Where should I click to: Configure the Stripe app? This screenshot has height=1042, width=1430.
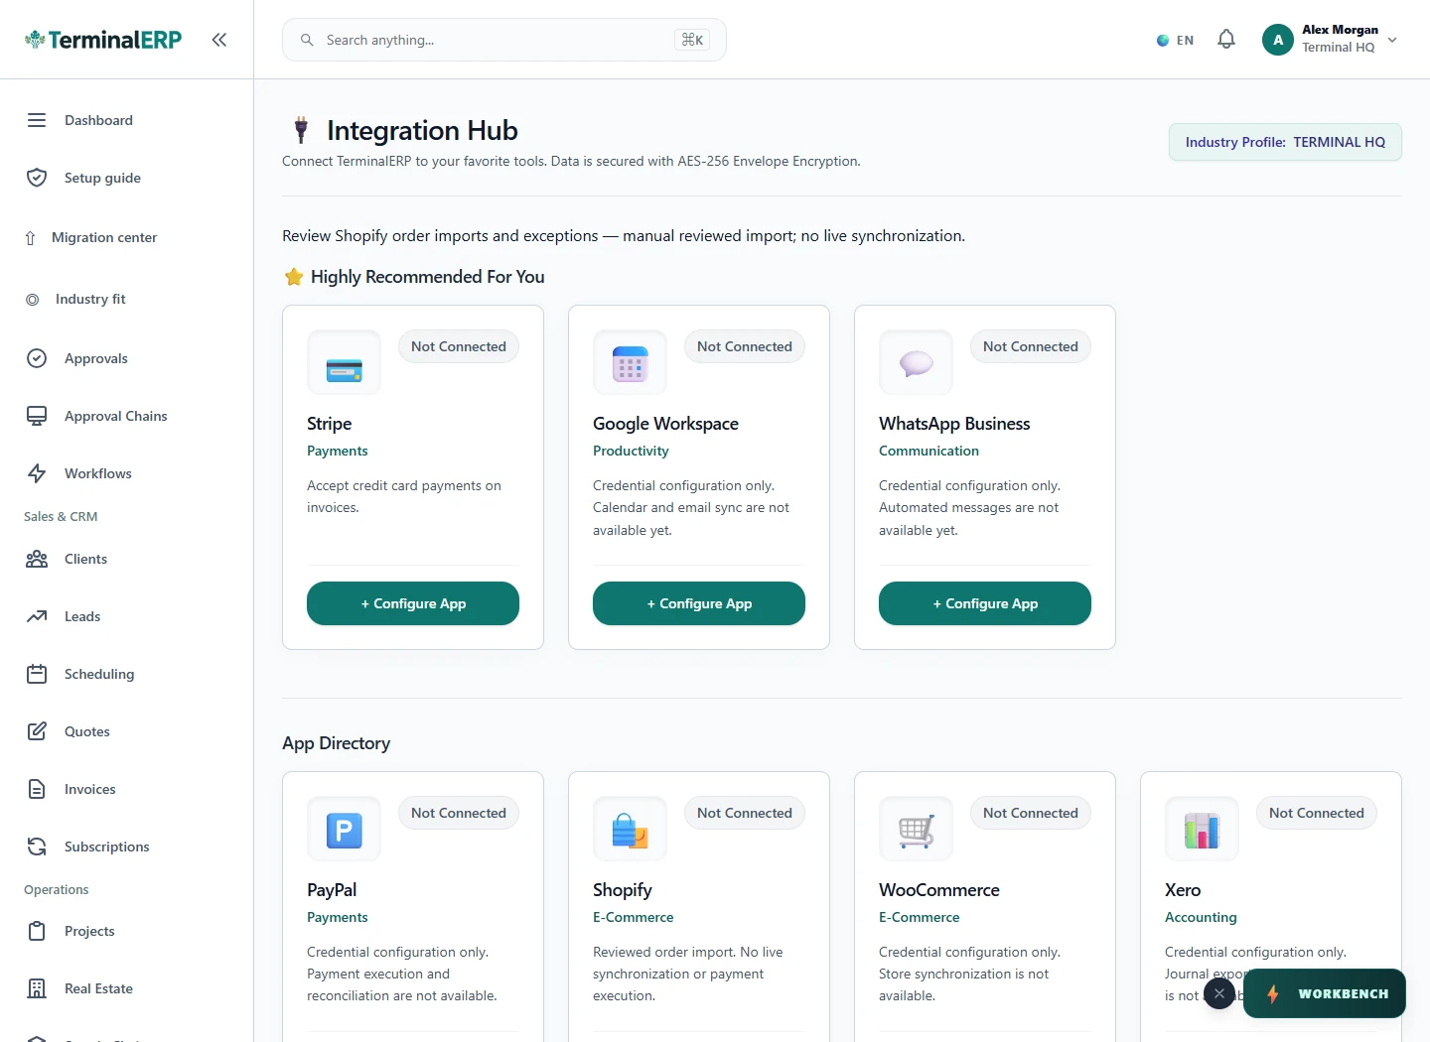(413, 603)
